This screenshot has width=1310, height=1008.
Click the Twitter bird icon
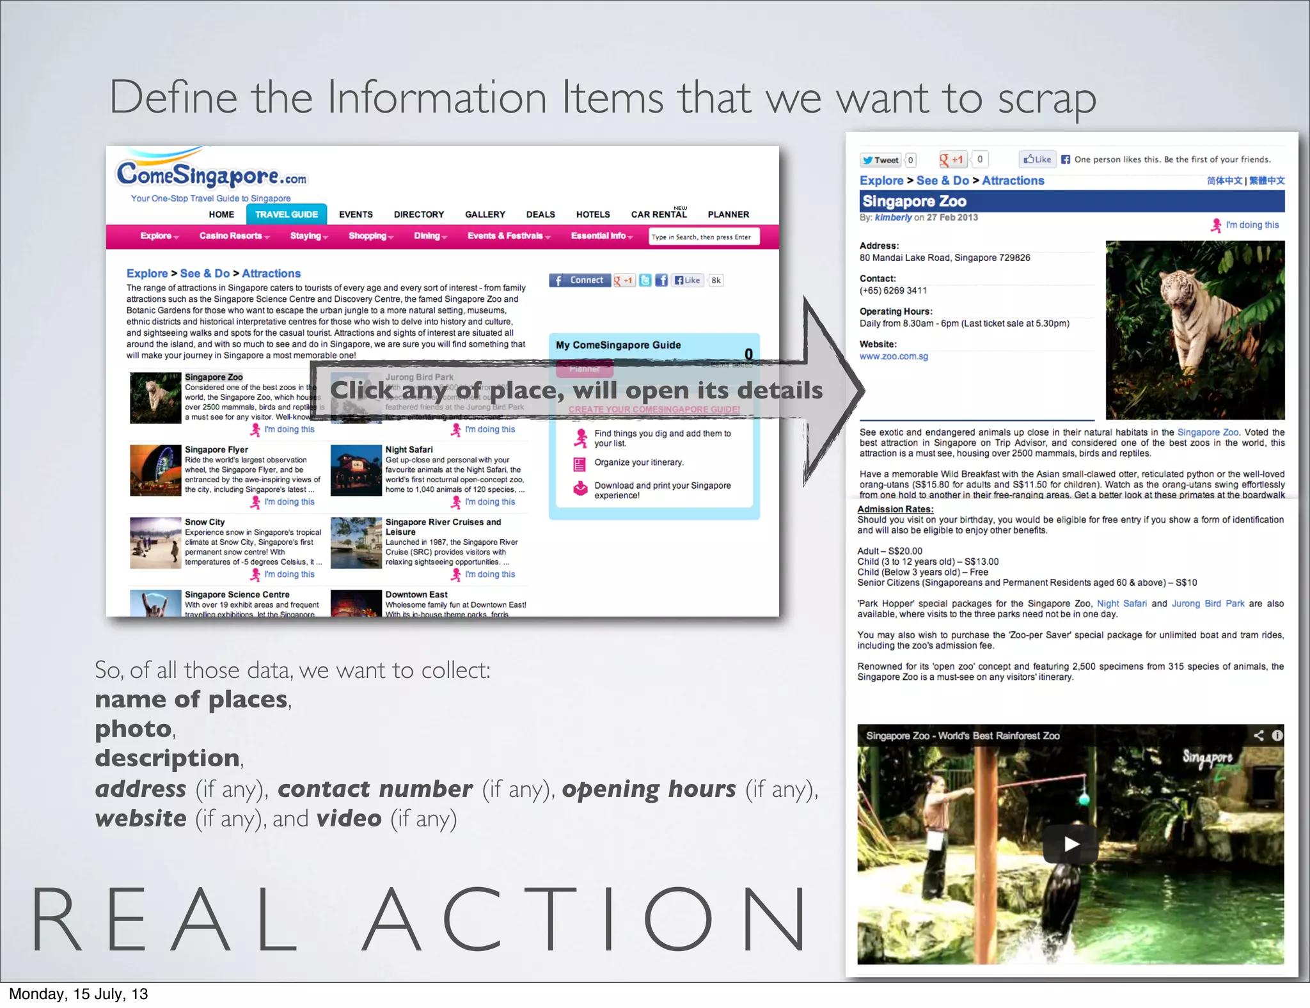coord(645,280)
